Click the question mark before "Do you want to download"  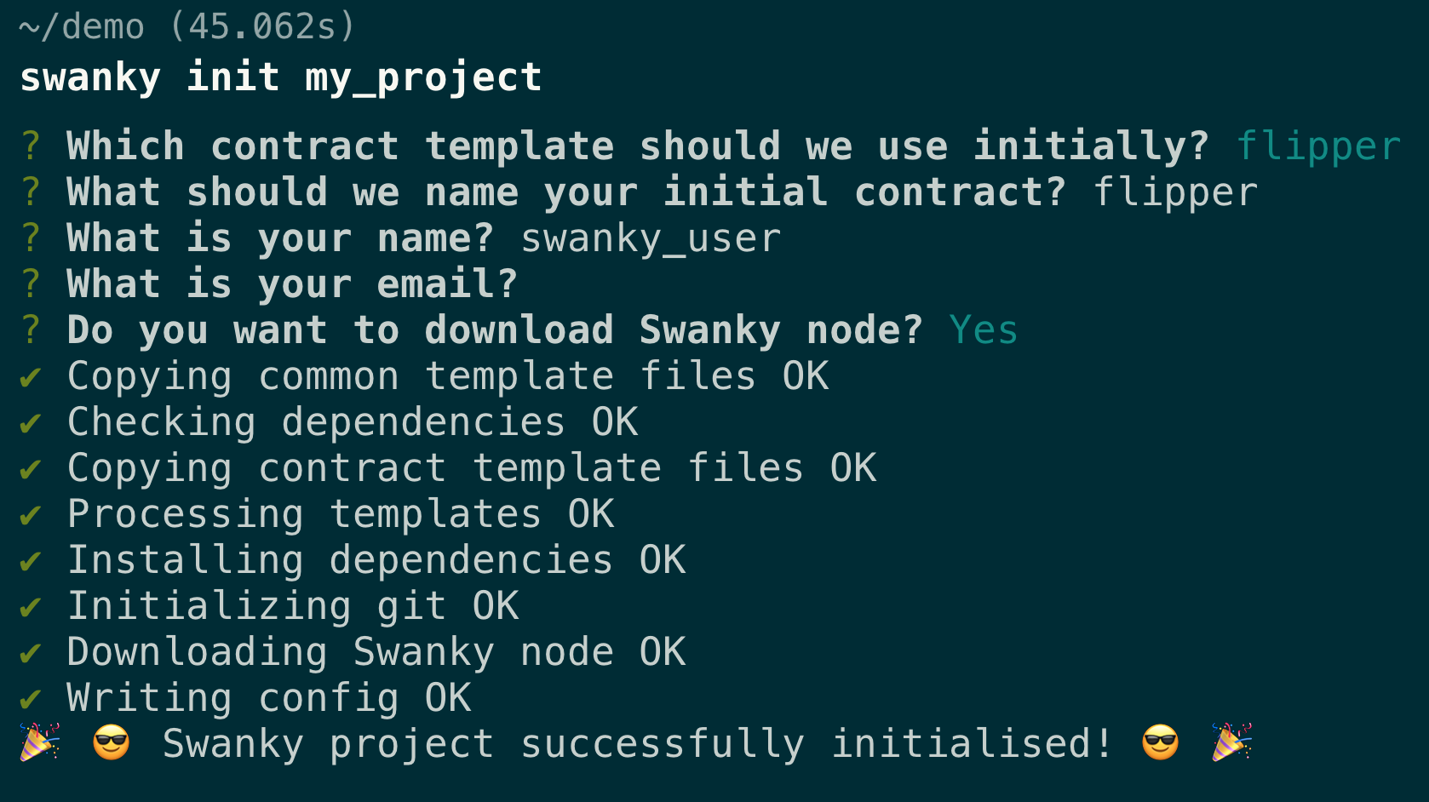pos(31,330)
